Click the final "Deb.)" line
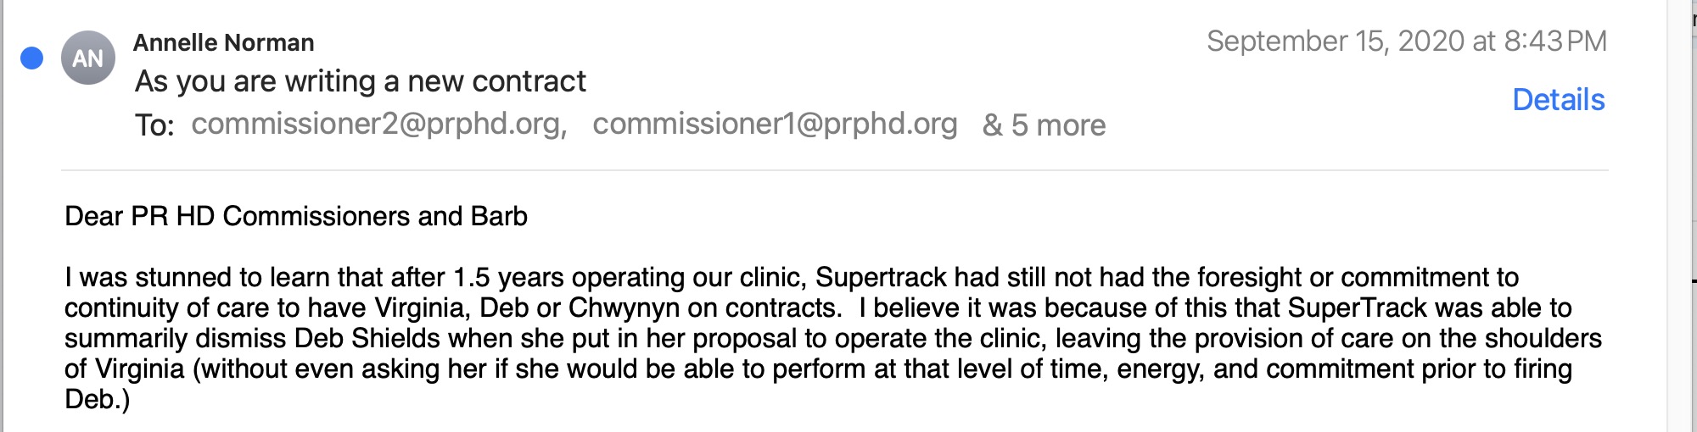This screenshot has width=1697, height=432. coord(97,399)
